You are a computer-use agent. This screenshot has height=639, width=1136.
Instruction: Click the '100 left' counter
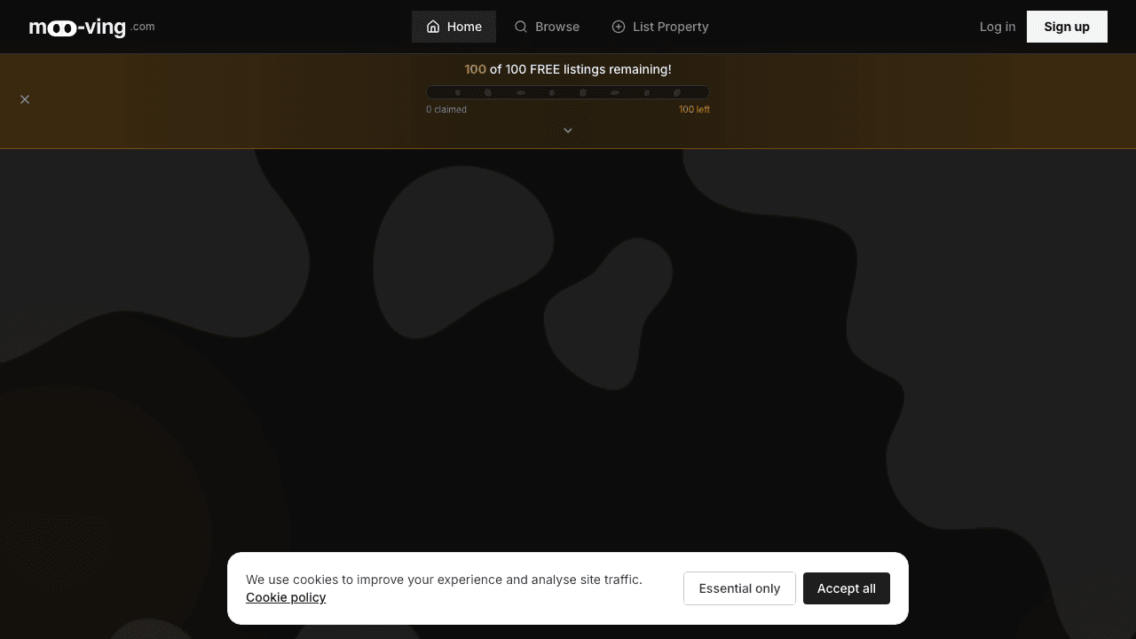pos(694,110)
